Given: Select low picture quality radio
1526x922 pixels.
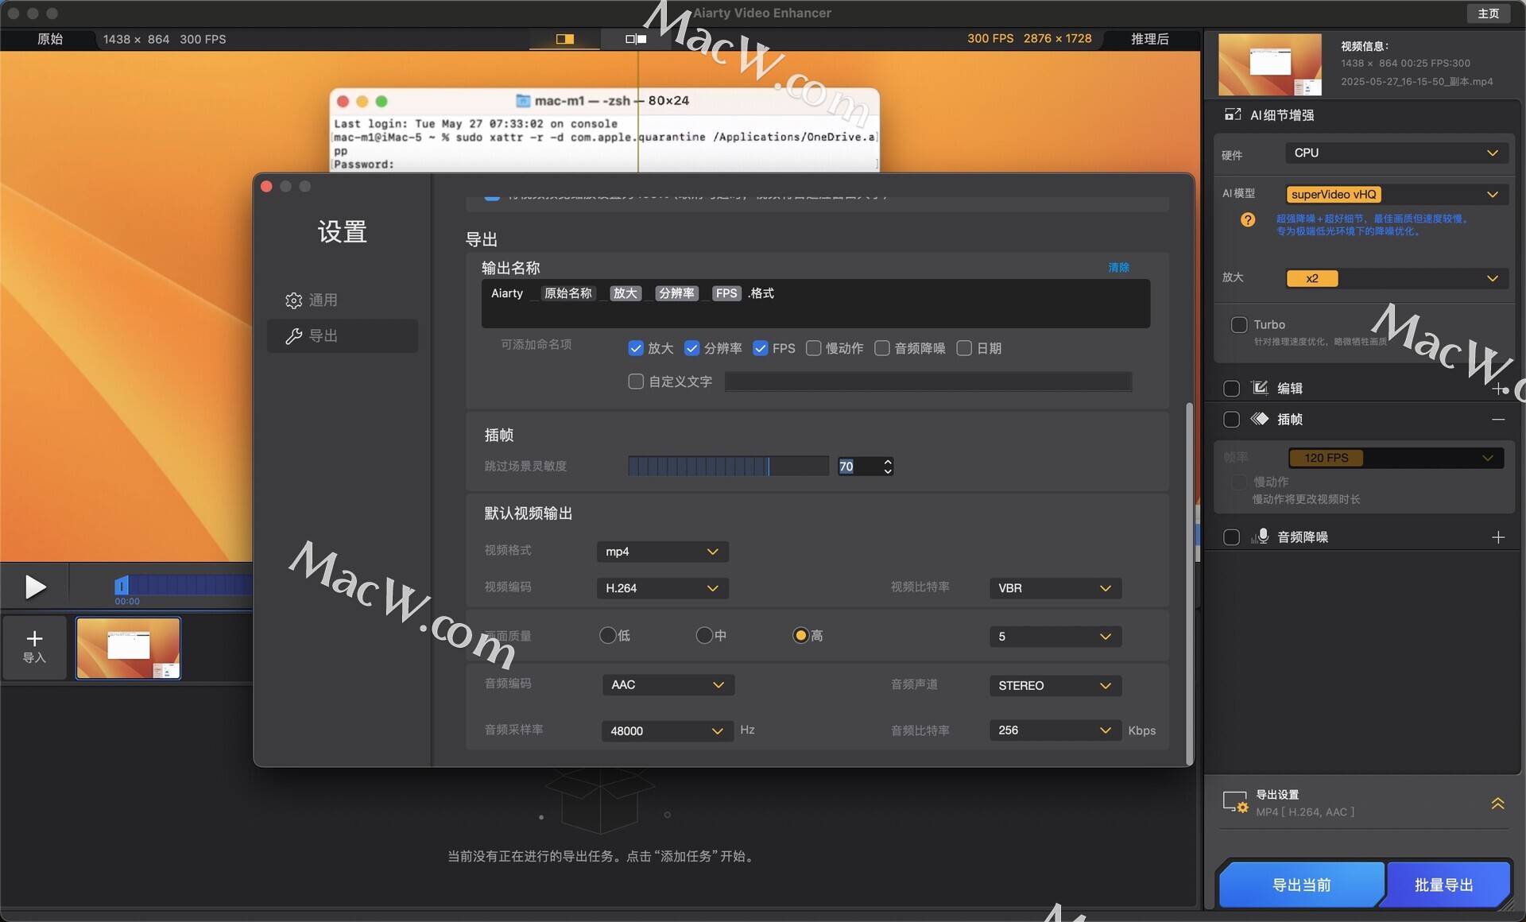Looking at the screenshot, I should tap(608, 635).
